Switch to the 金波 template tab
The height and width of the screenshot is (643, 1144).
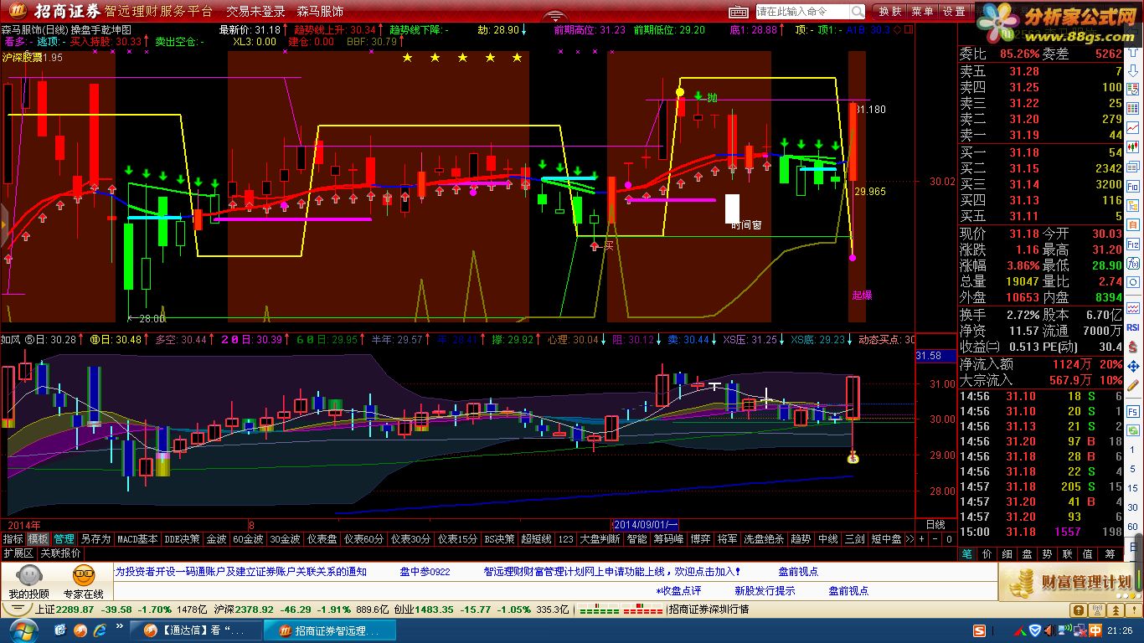(216, 539)
